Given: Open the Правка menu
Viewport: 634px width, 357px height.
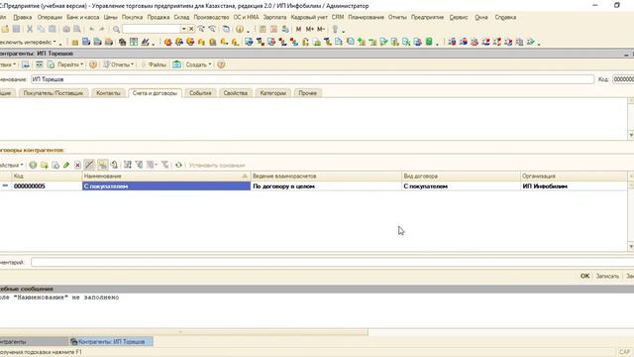Looking at the screenshot, I should (x=22, y=18).
